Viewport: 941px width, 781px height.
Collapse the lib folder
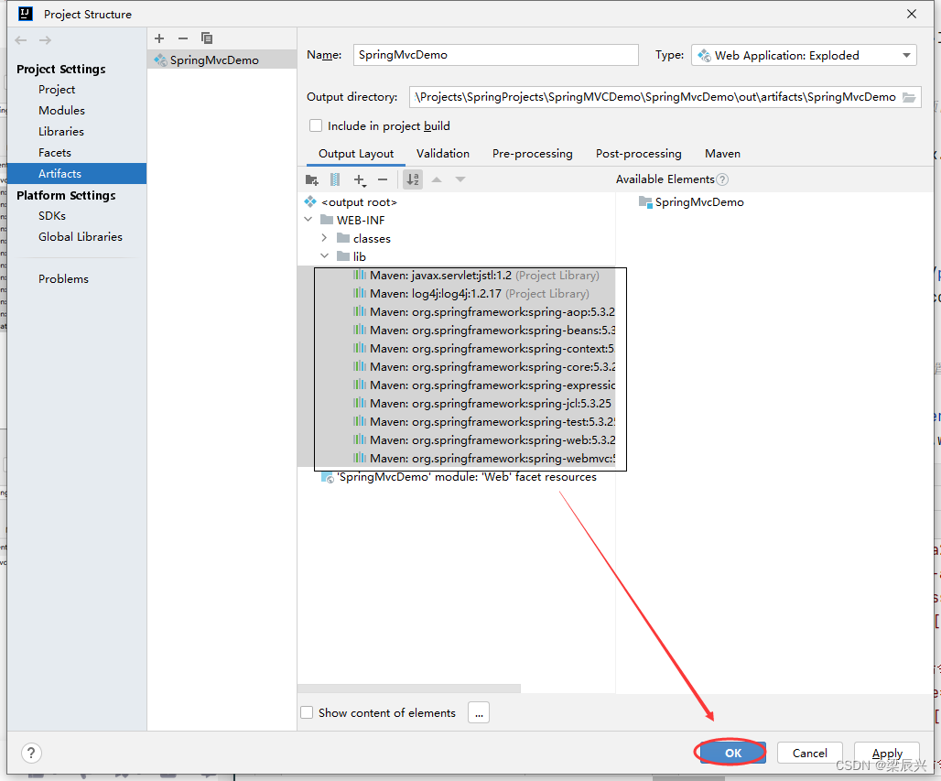click(x=324, y=256)
